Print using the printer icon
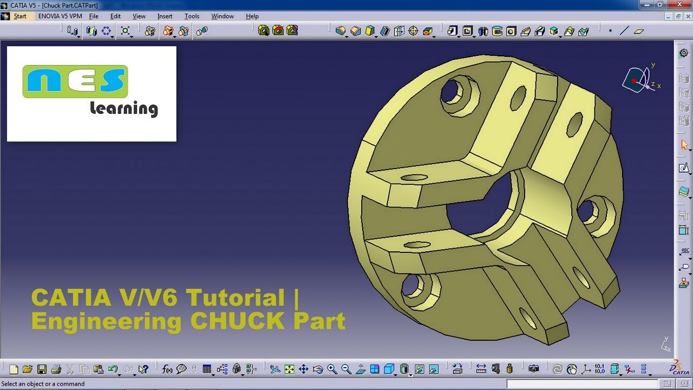693x390 pixels. click(56, 369)
